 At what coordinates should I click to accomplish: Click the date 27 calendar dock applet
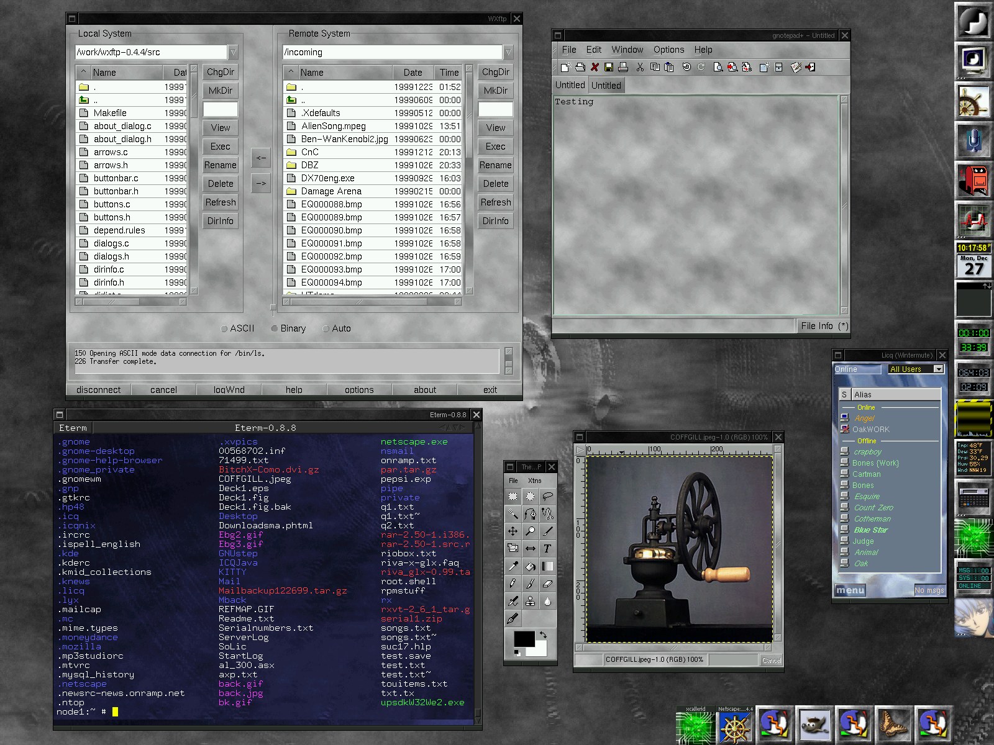click(x=973, y=266)
